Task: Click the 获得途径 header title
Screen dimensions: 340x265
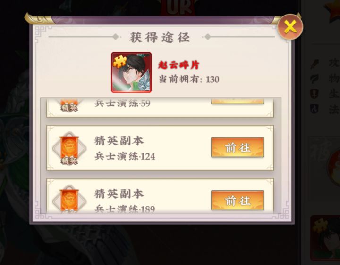Action: (160, 37)
